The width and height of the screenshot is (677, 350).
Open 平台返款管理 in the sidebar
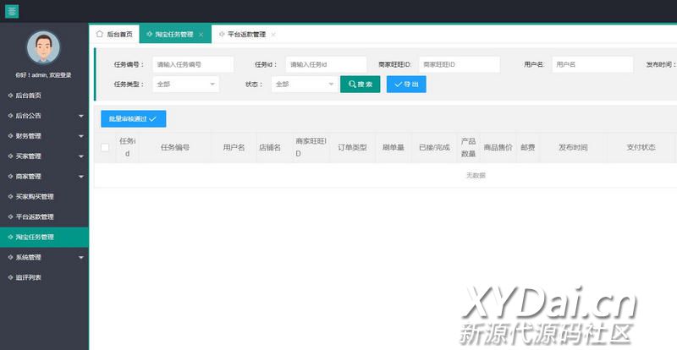[44, 216]
